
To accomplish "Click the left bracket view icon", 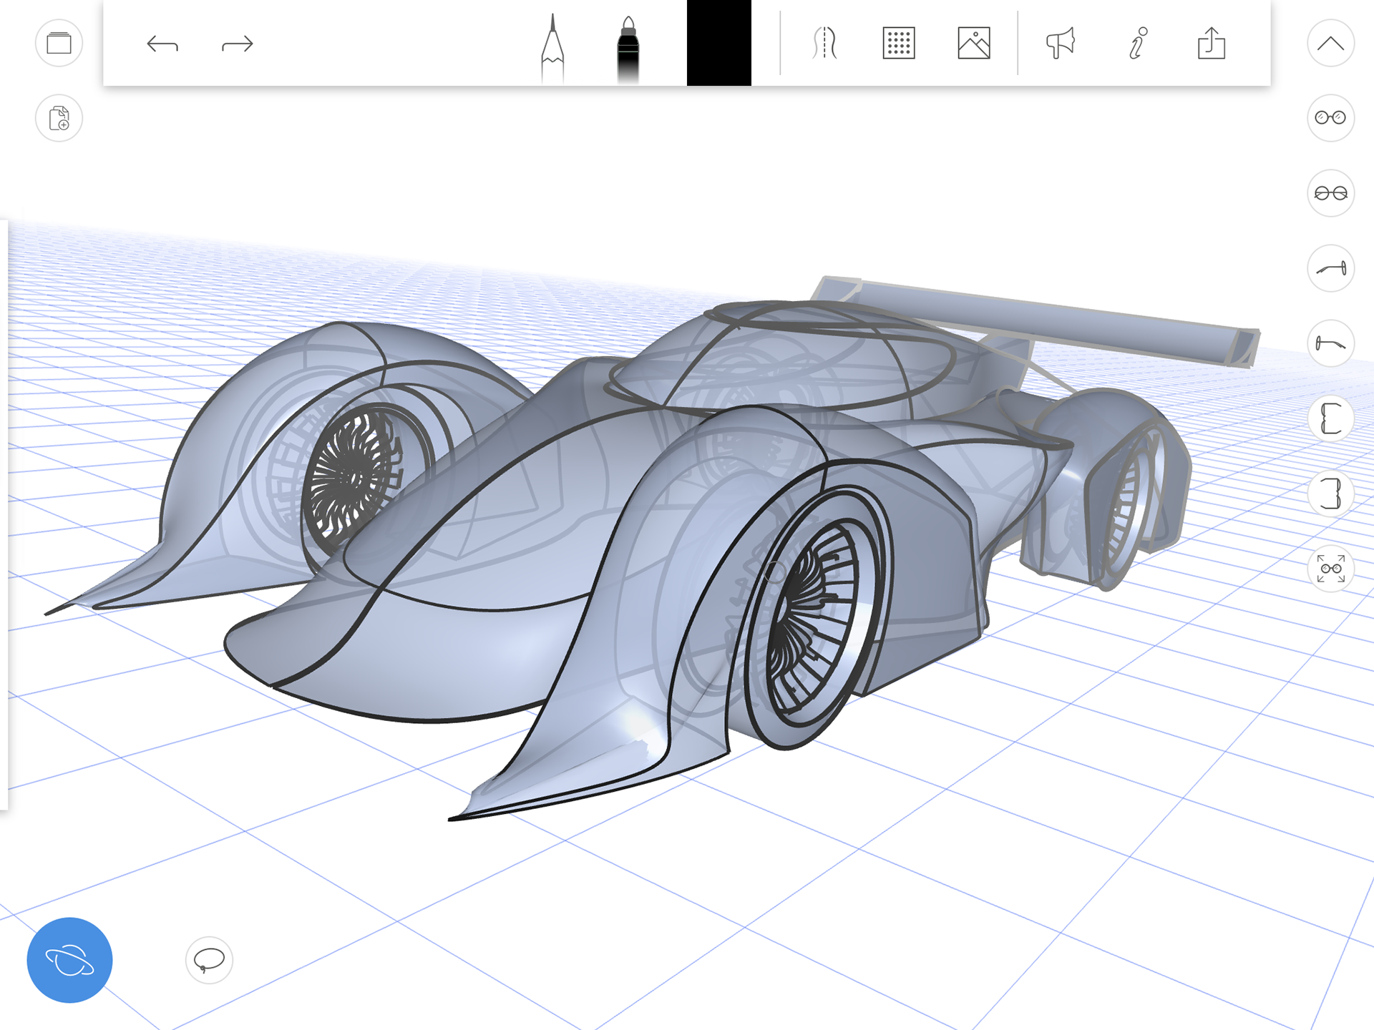I will point(1331,418).
